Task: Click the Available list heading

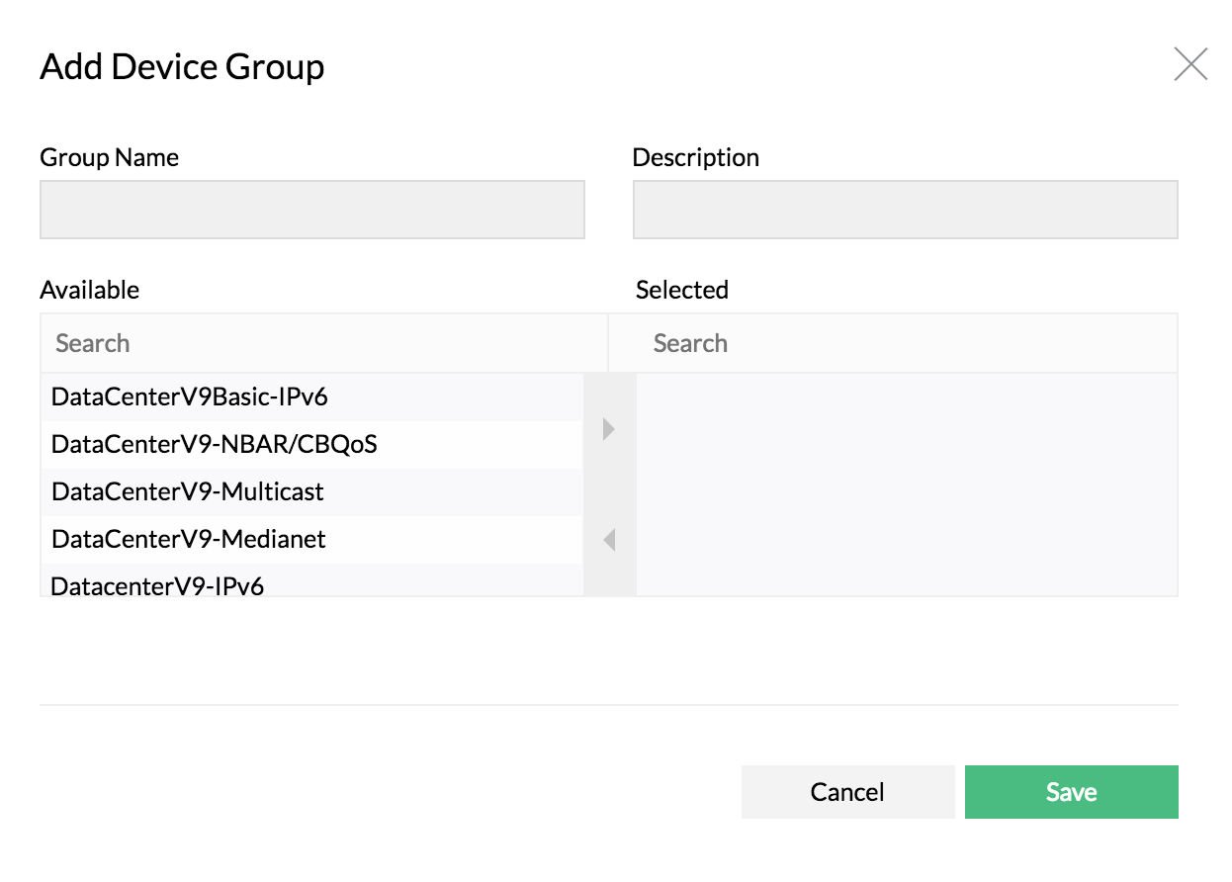Action: pos(90,290)
